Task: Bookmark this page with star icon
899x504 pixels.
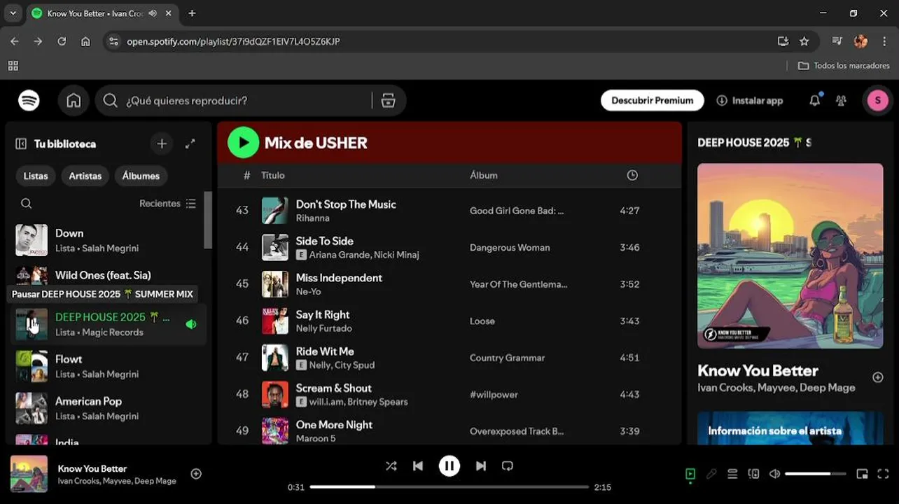Action: click(804, 41)
